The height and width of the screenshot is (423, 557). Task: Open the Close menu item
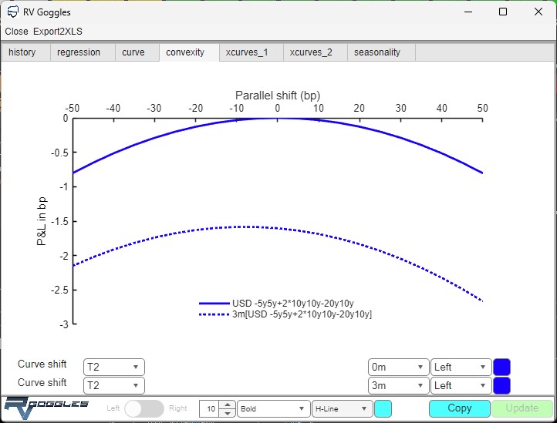16,32
